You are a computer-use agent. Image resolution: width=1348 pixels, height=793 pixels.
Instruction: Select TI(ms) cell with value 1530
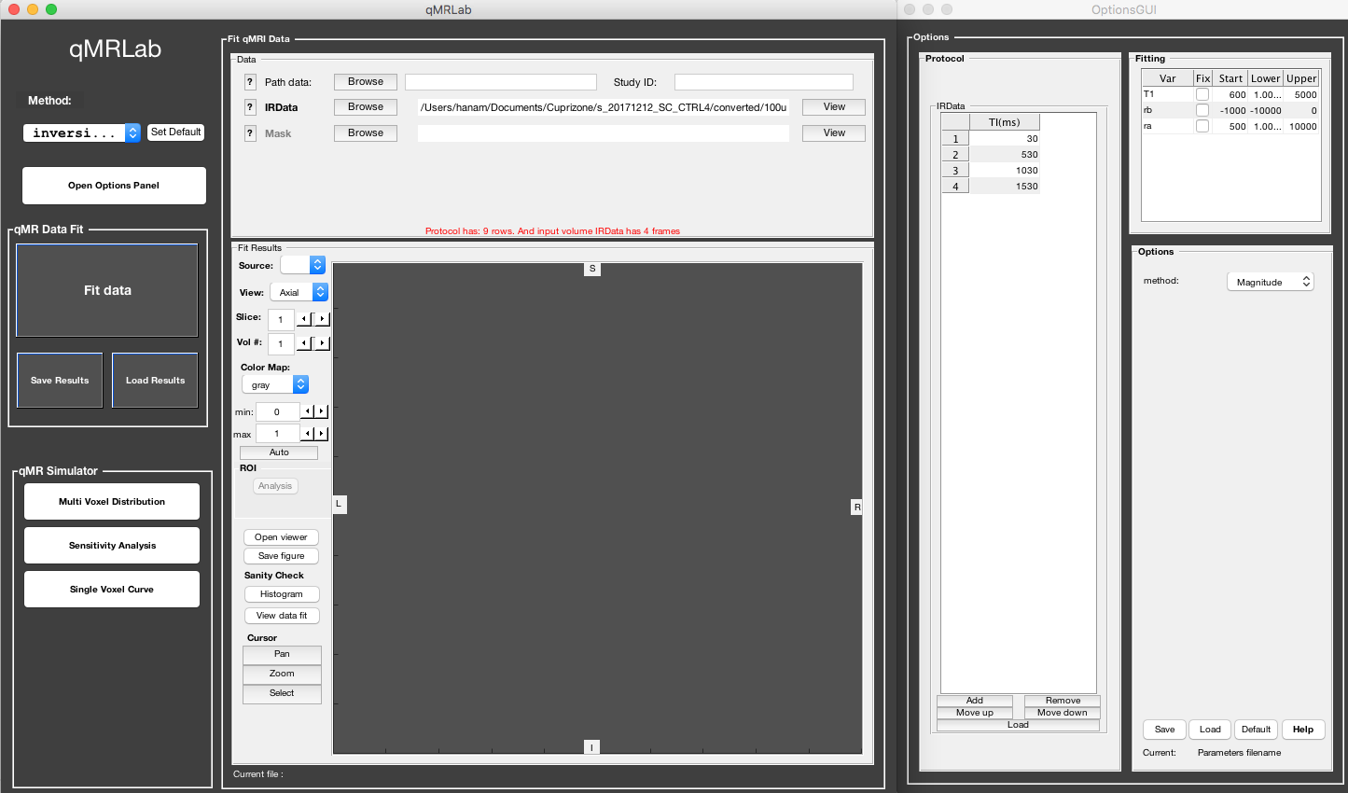coord(1005,187)
